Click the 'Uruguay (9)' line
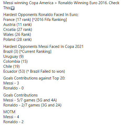 click(x=13, y=56)
